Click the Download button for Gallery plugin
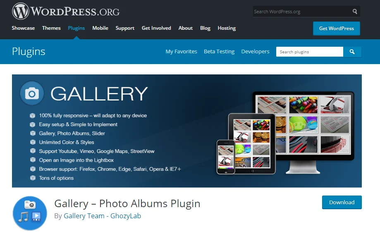Viewport: 380px width, 234px height. click(342, 202)
